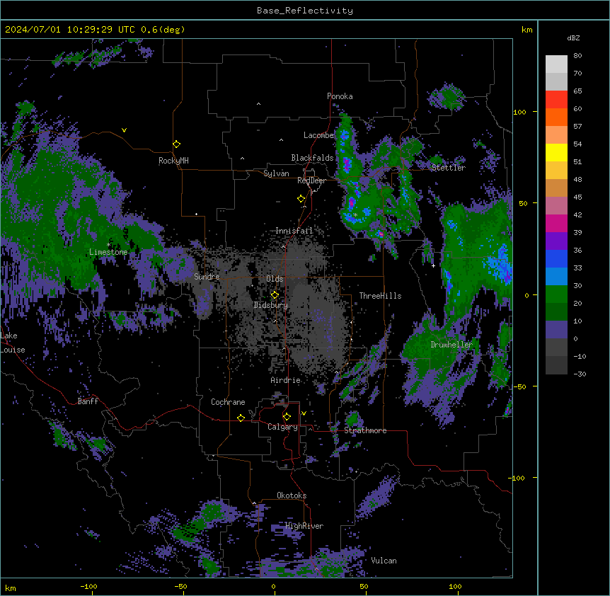
Task: Click the yellow diamond marker below RedDeer
Action: click(x=301, y=199)
